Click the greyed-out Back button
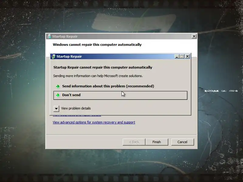This screenshot has width=243, height=182. point(134,142)
